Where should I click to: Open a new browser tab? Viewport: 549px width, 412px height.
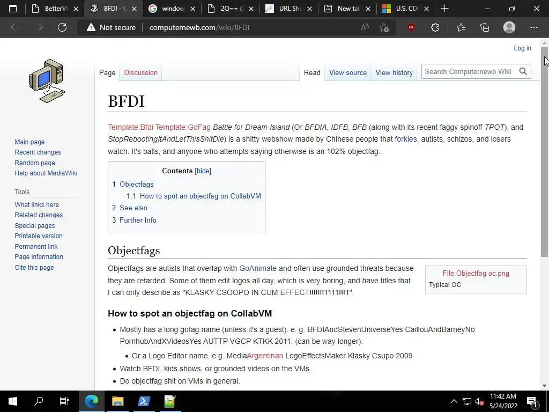pos(444,9)
